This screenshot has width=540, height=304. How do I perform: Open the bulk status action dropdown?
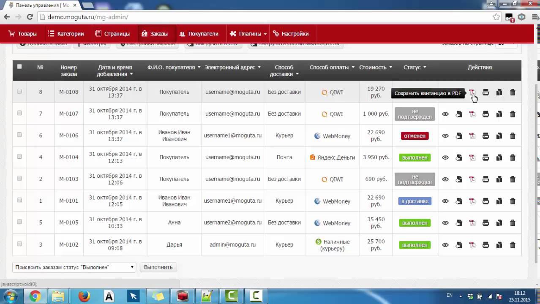point(74,267)
